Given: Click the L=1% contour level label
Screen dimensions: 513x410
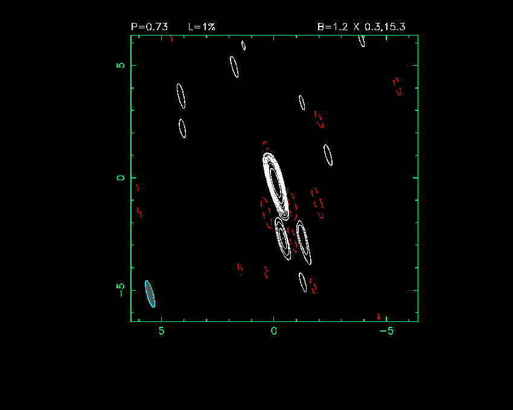Looking at the screenshot, I should (202, 27).
